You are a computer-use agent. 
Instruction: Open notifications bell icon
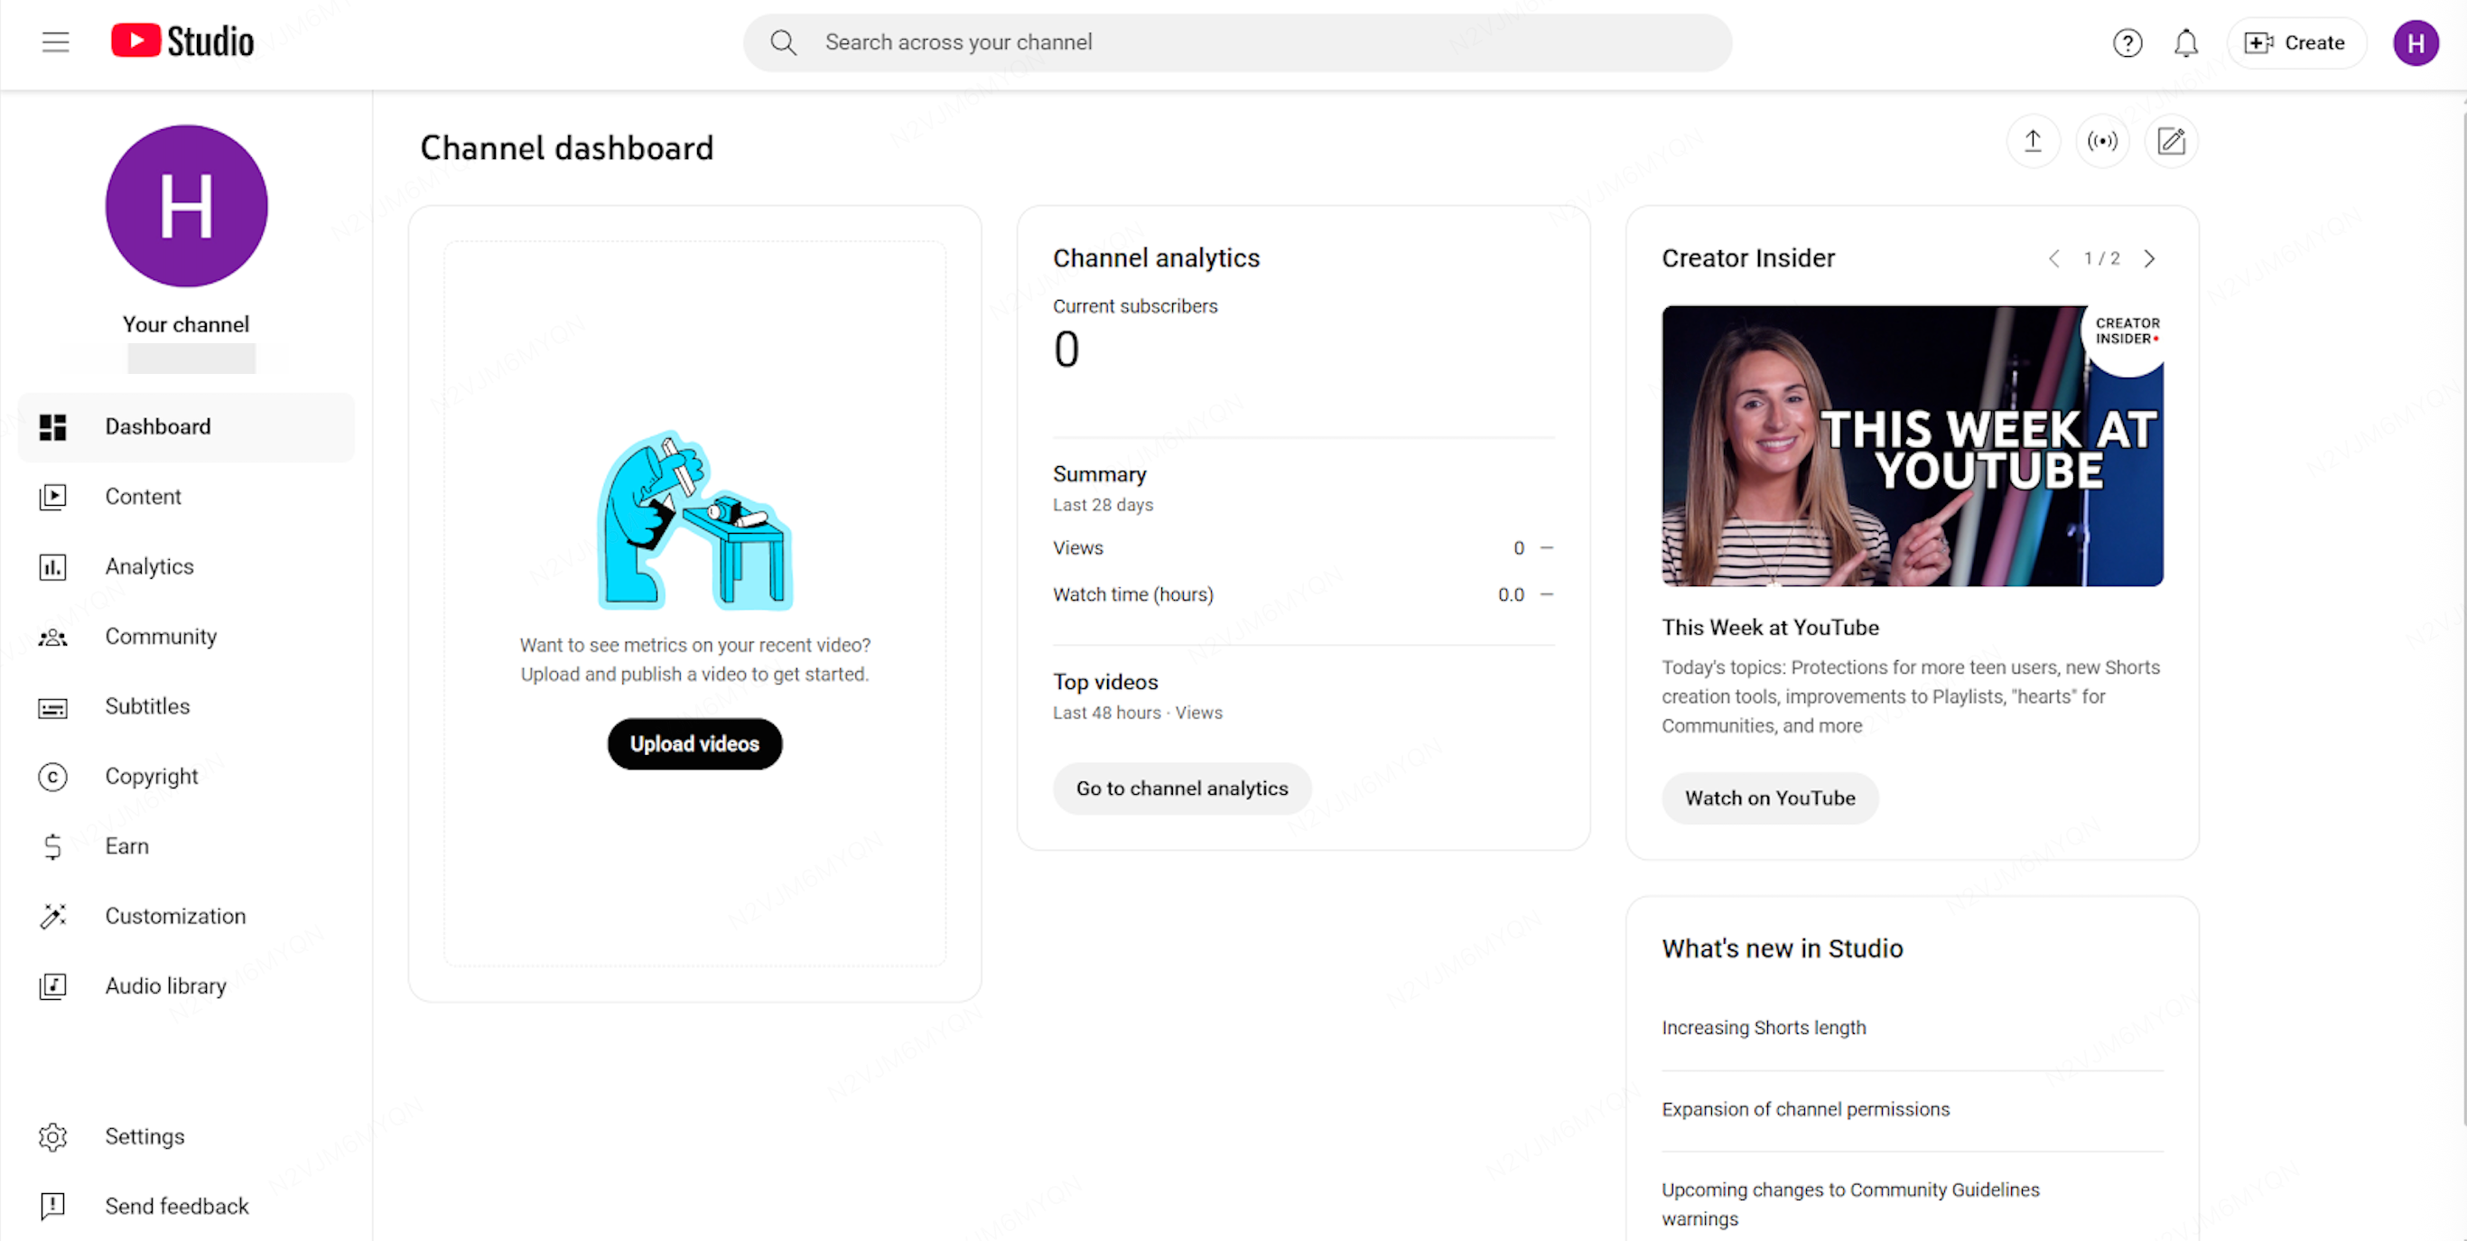click(x=2185, y=43)
